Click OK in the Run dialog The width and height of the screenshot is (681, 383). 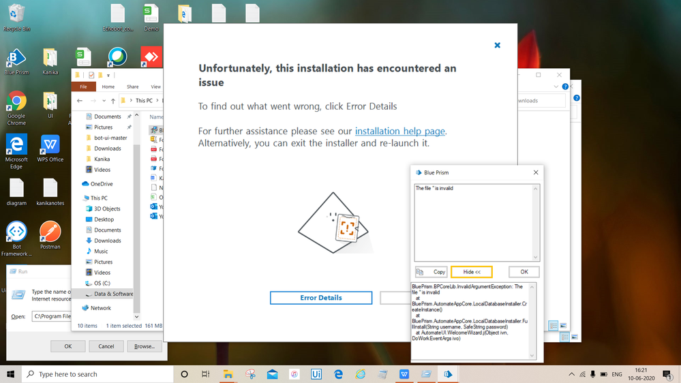(67, 346)
